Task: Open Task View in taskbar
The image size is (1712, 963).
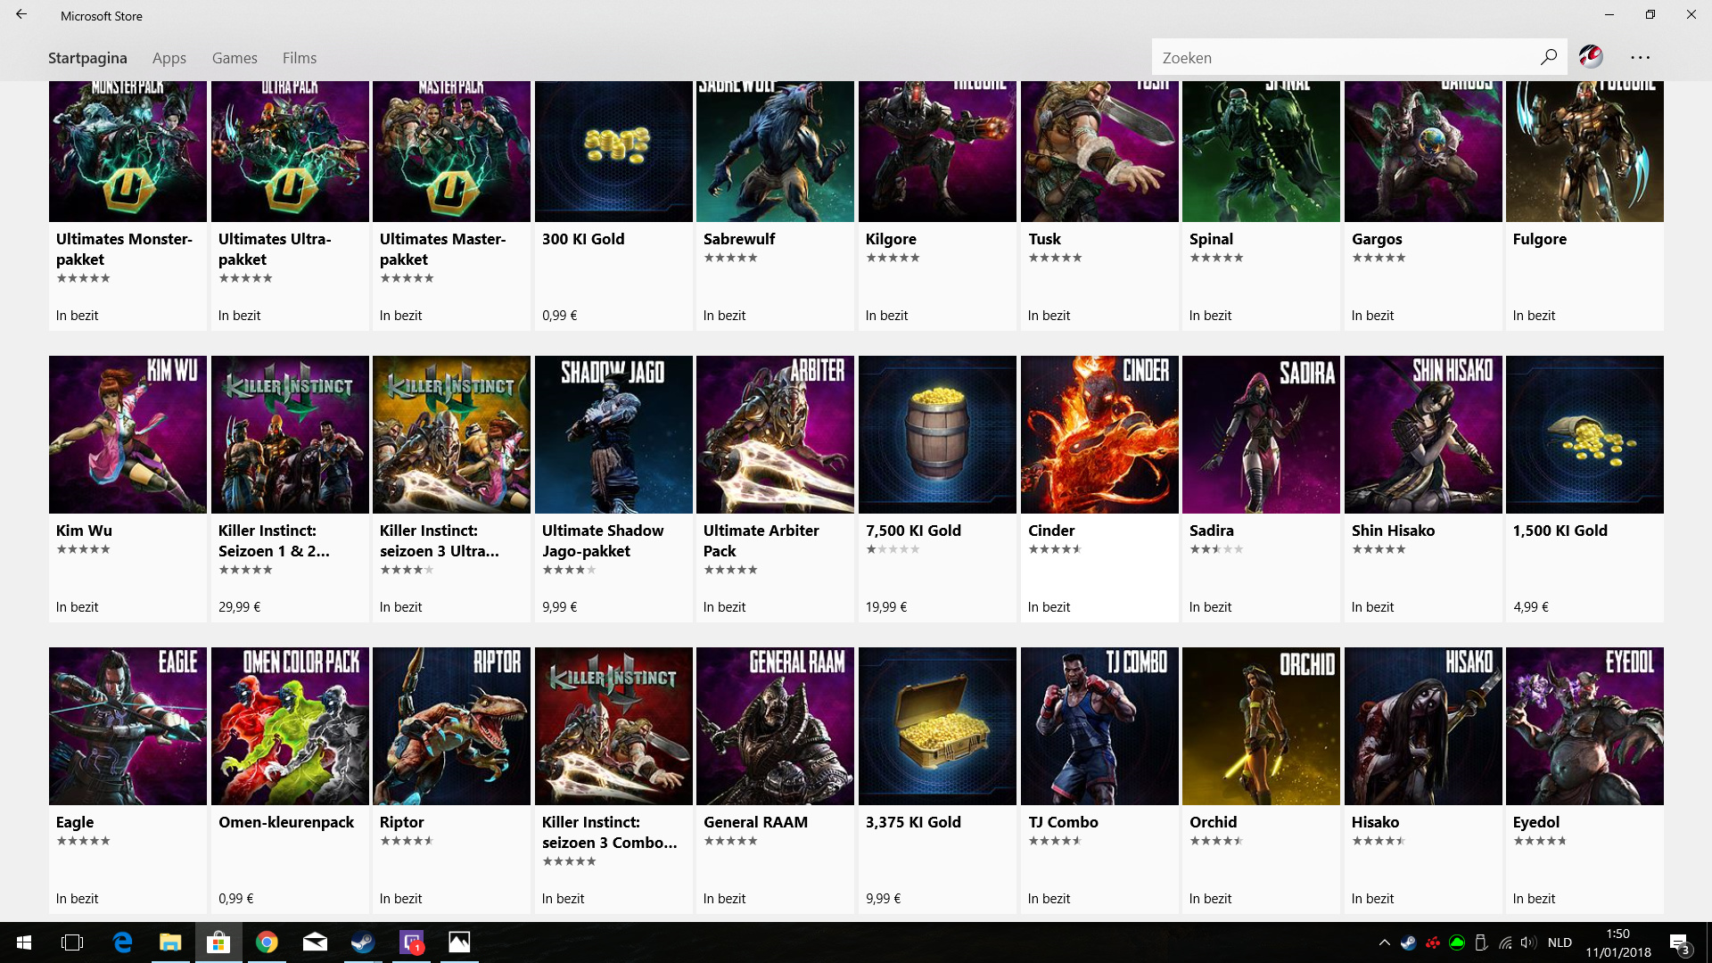Action: click(x=72, y=942)
